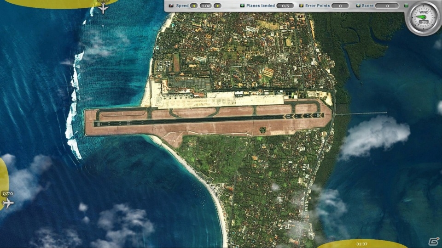Select the airplane at top left edge

tap(103, 8)
